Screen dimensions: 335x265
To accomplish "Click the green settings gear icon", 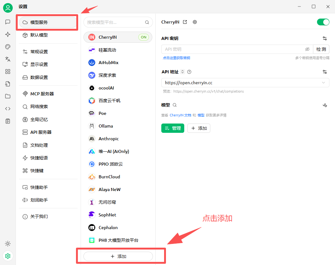I will [x=8, y=256].
